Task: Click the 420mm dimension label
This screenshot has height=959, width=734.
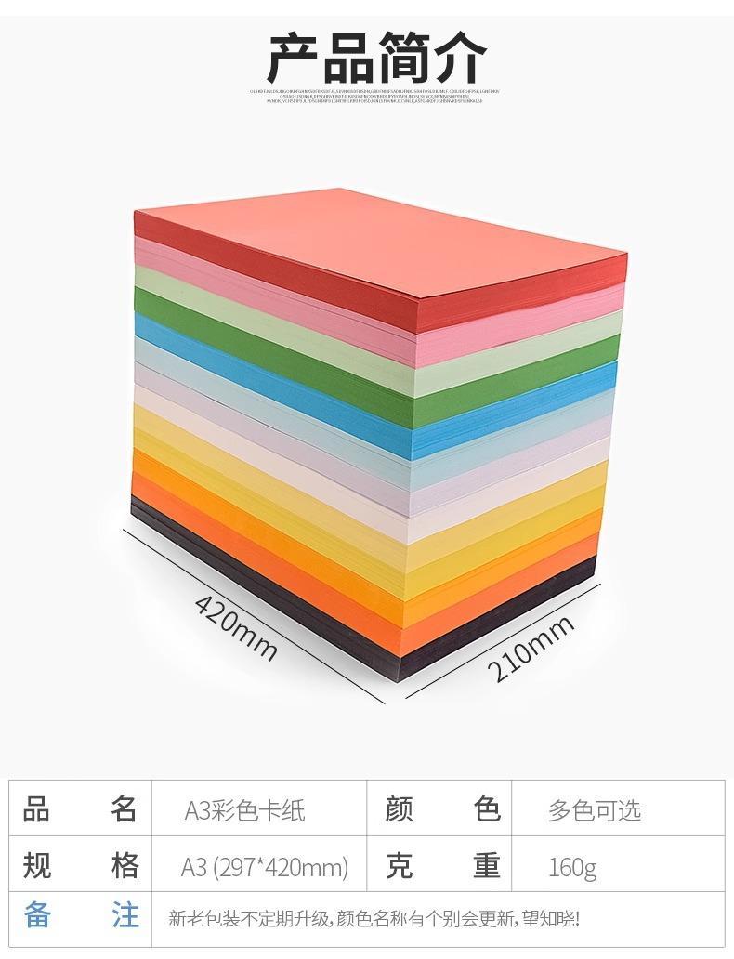Action: pos(236,627)
